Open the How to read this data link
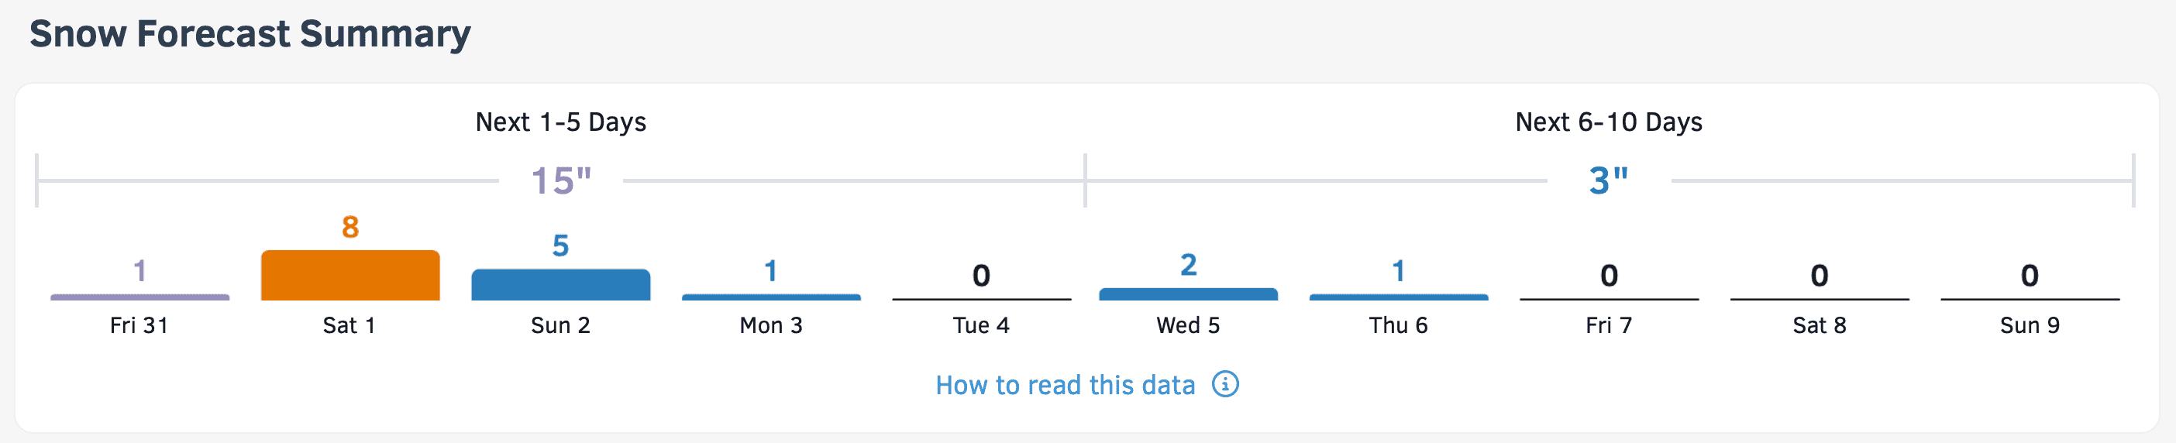 pos(1064,385)
